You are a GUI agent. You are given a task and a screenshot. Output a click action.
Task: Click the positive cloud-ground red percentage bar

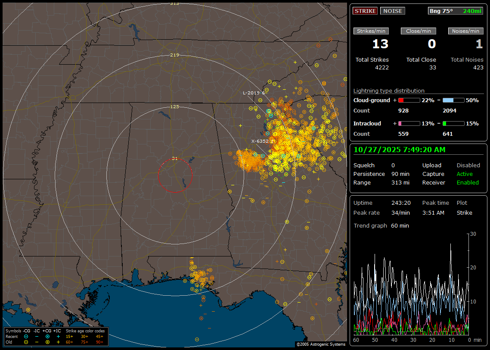(x=409, y=100)
